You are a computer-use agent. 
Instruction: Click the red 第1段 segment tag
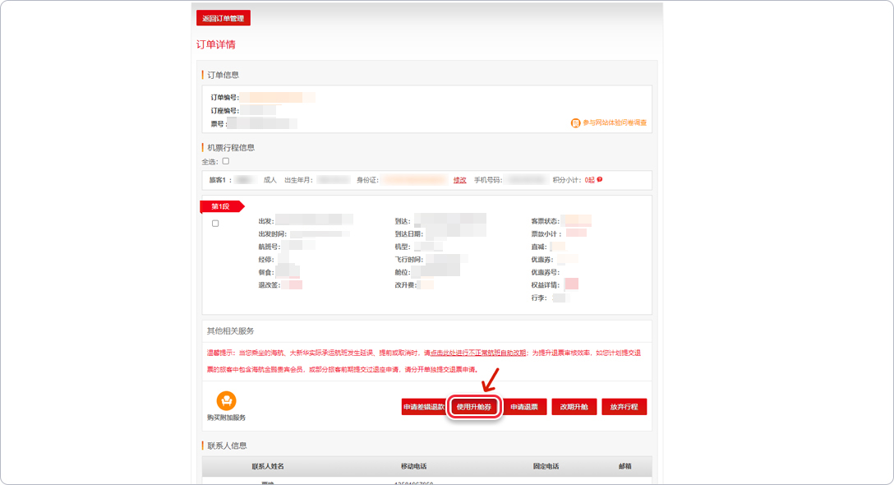coord(221,206)
